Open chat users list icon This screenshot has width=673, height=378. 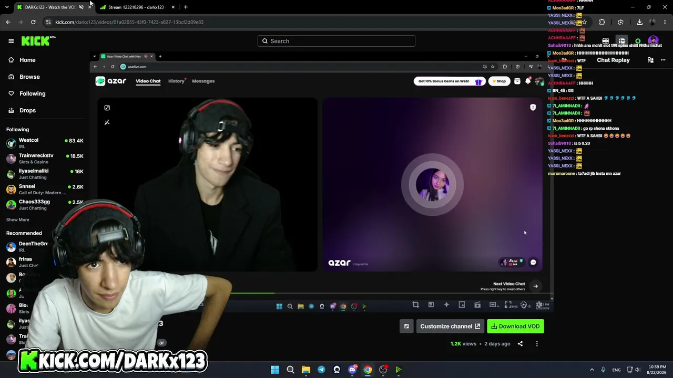[650, 60]
